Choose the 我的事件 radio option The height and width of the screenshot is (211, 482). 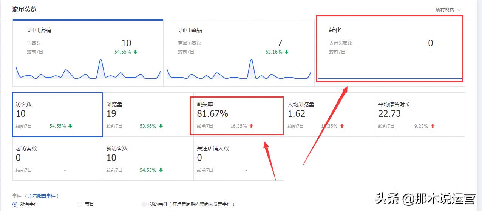pos(144,204)
